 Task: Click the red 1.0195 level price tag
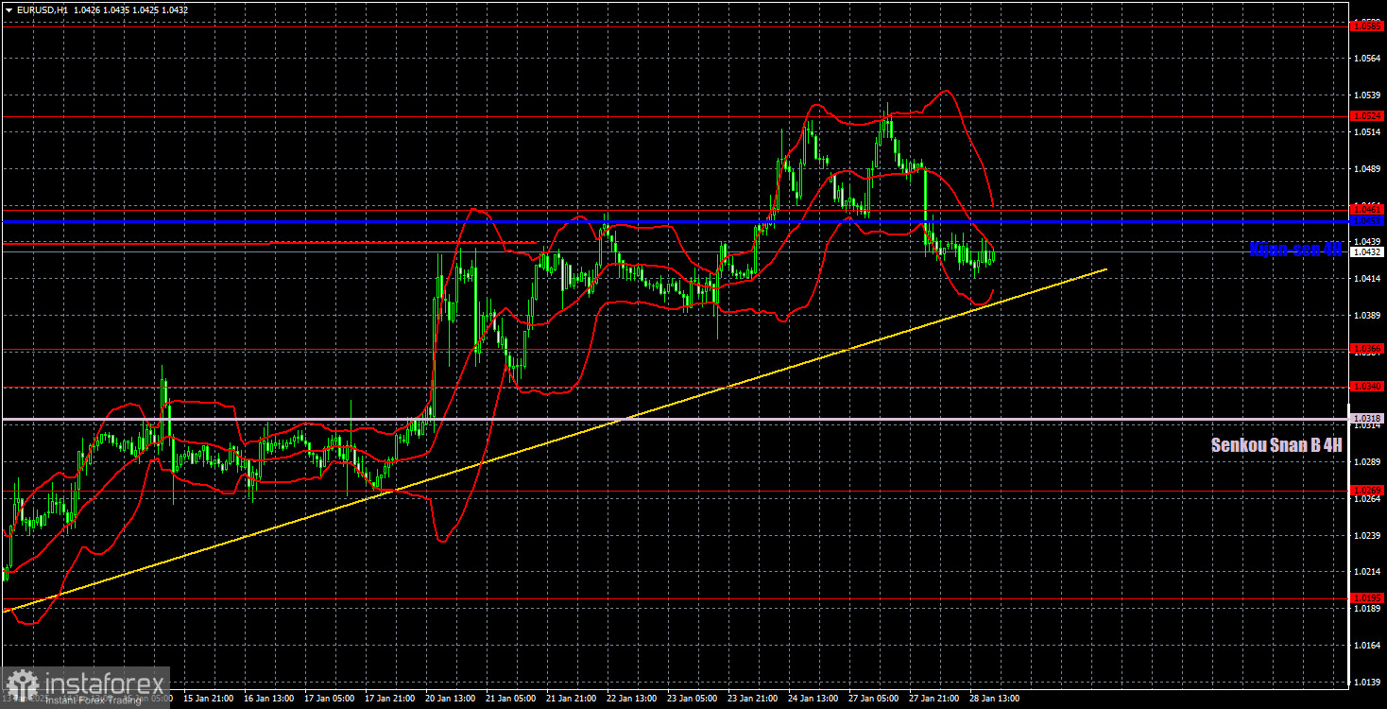(x=1367, y=597)
